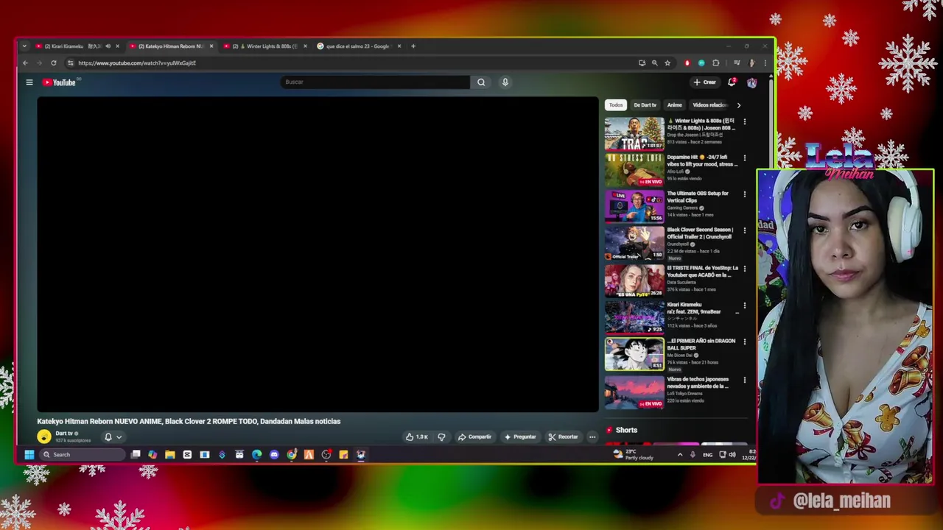Viewport: 943px width, 530px height.
Task: Bookmark this page with the star icon
Action: [667, 63]
